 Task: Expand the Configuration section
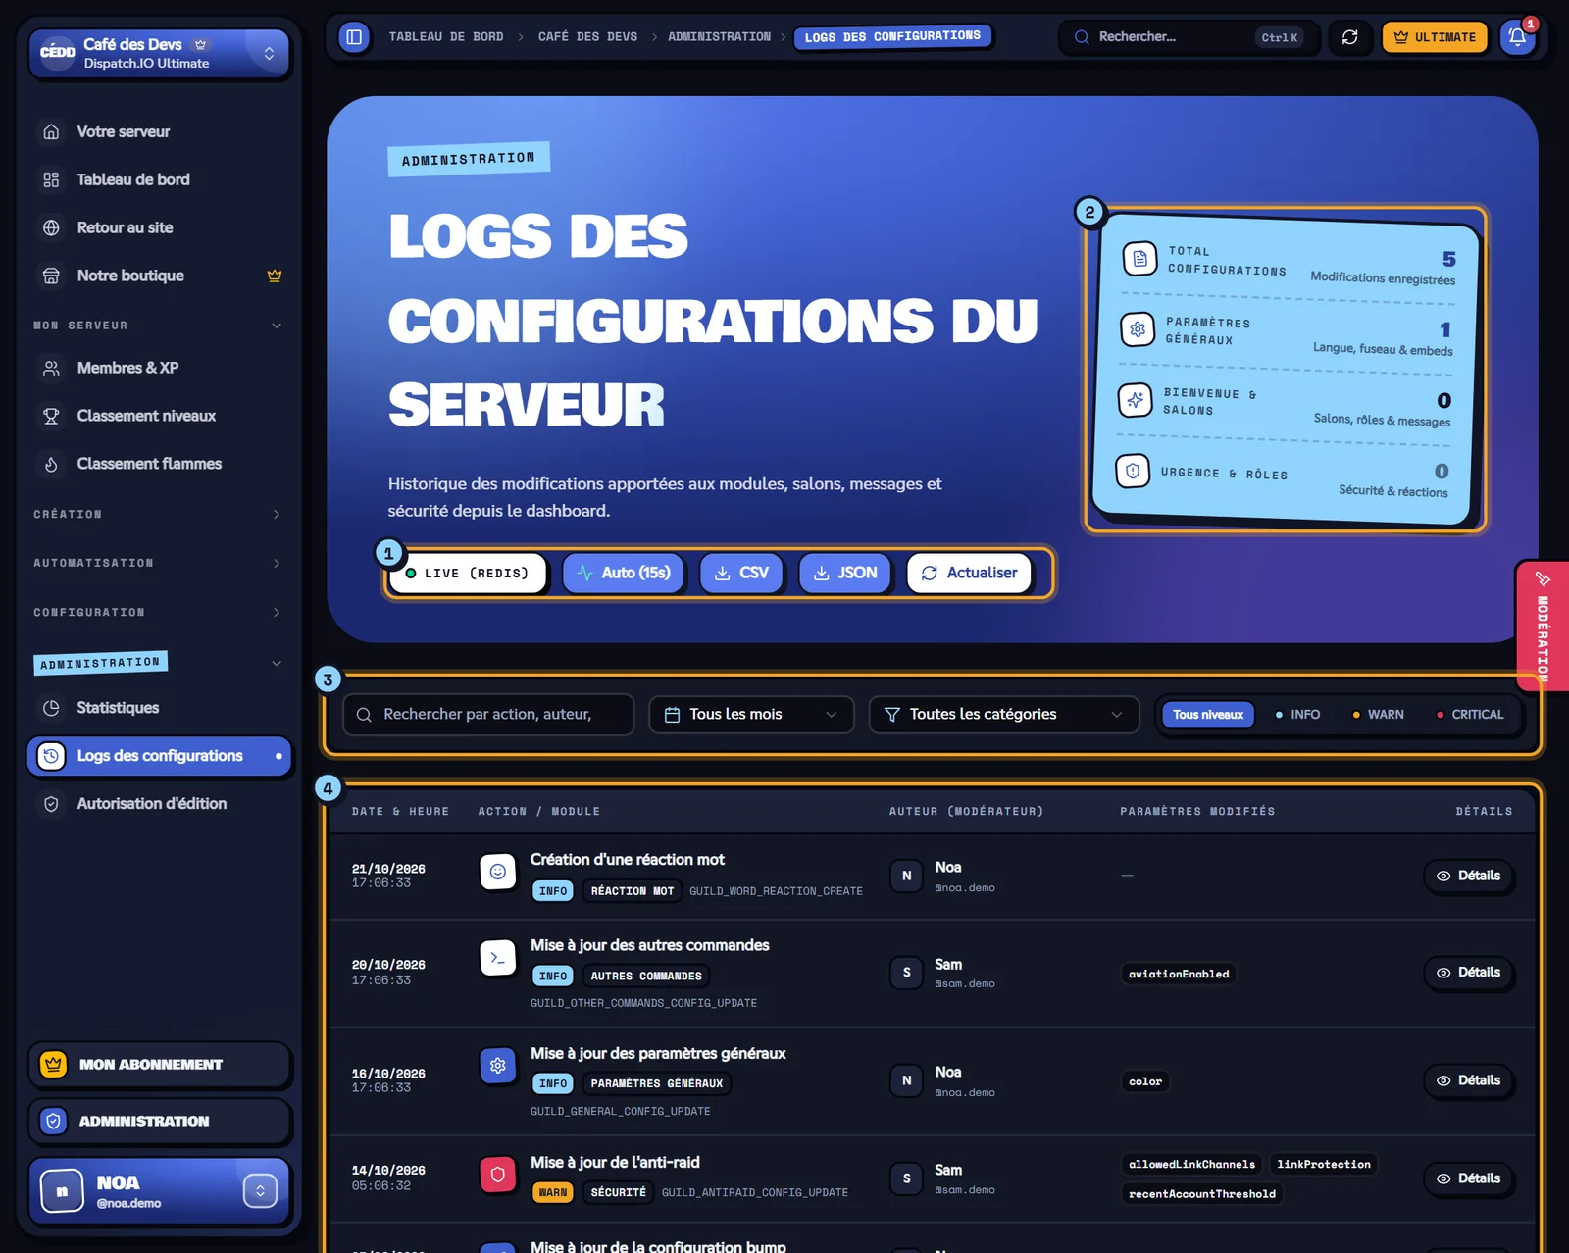click(x=159, y=612)
